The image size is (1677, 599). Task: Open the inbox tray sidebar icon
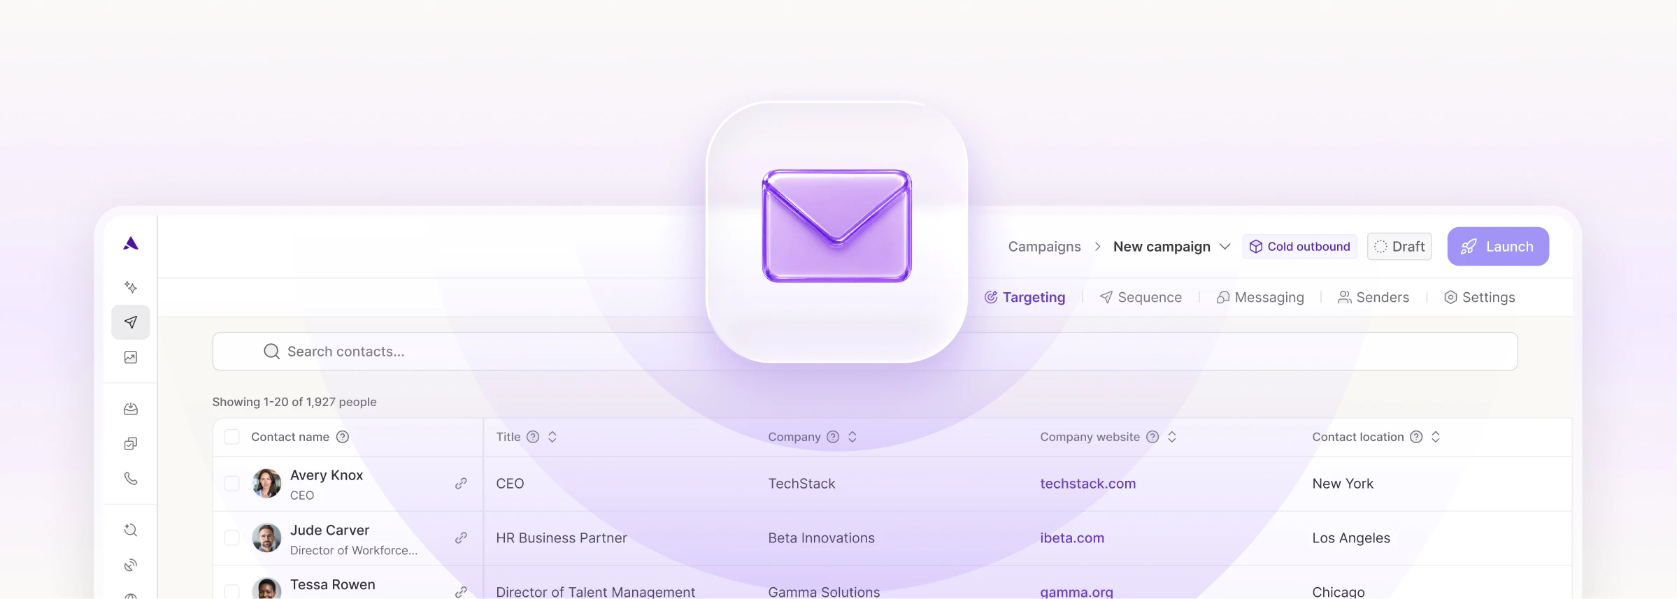click(131, 409)
